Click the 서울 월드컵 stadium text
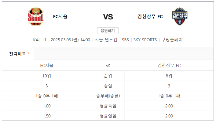This screenshot has height=122, width=216. click(106, 40)
